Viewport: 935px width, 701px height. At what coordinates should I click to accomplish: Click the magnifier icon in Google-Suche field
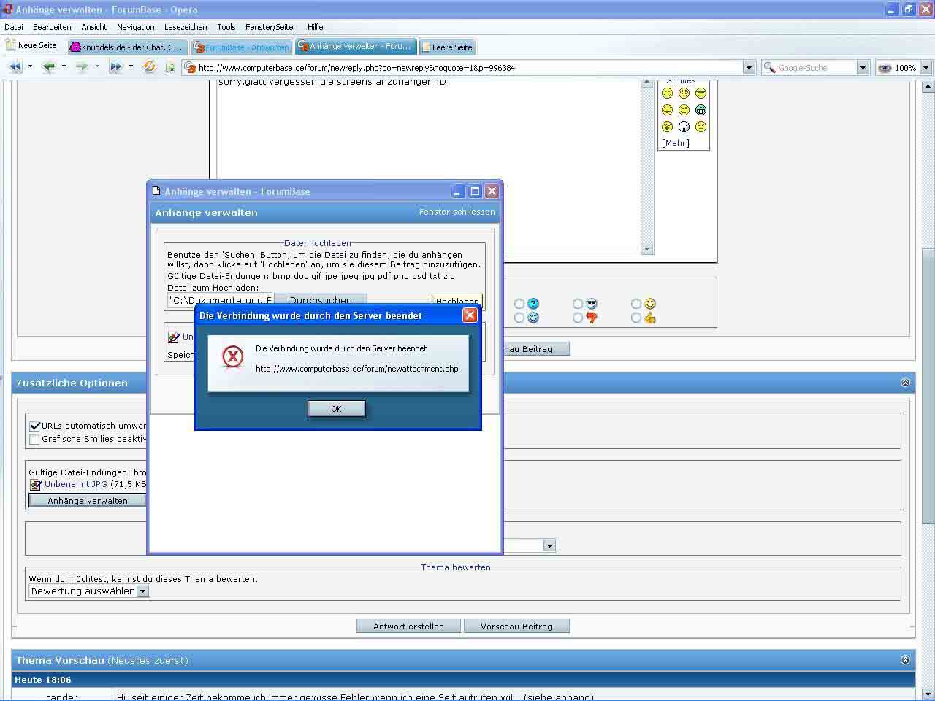pyautogui.click(x=769, y=68)
